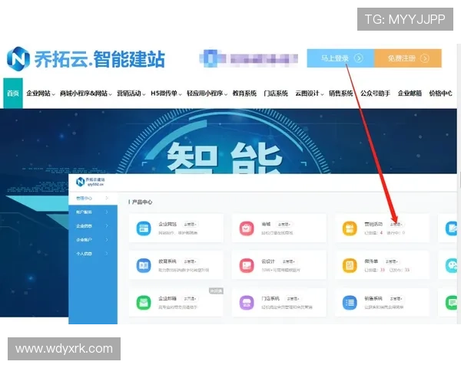This screenshot has height=368, width=461.
Task: Click the 乔拓云 hexagon logo in the header
Action: [x=18, y=59]
